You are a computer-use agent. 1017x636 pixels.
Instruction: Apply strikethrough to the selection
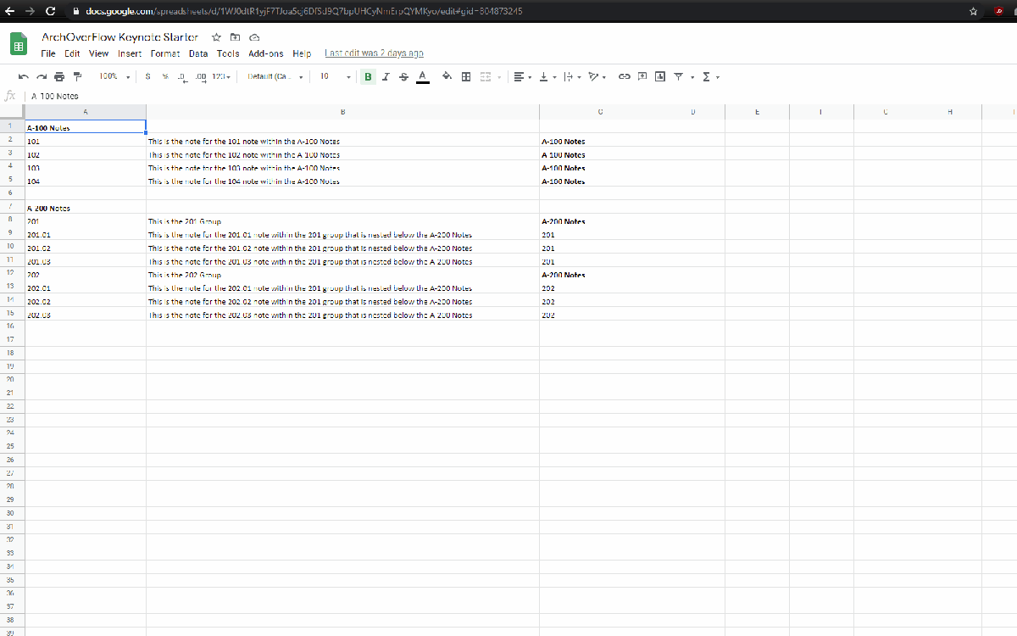403,76
